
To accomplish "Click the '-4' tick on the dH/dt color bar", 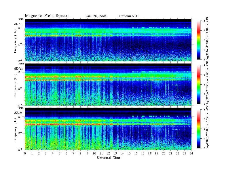I will pos(204,21).
